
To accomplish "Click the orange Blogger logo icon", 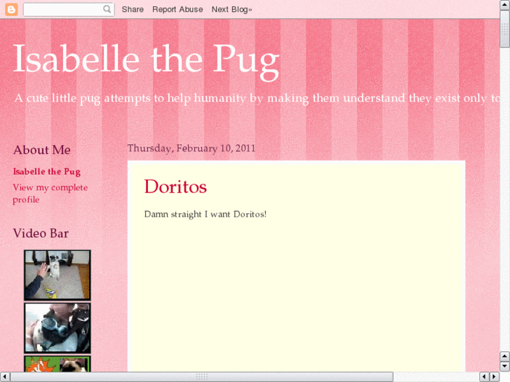I will pyautogui.click(x=11, y=9).
